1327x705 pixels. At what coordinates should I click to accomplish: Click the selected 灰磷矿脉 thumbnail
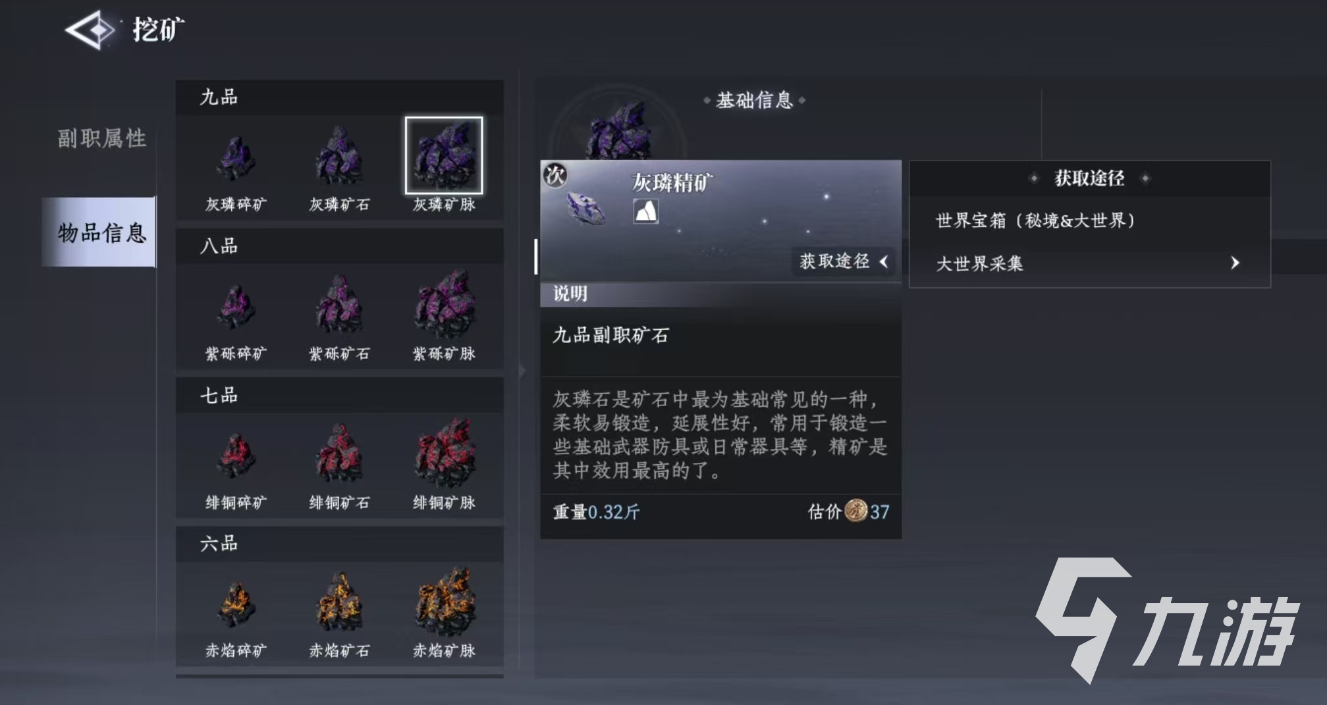pos(444,155)
